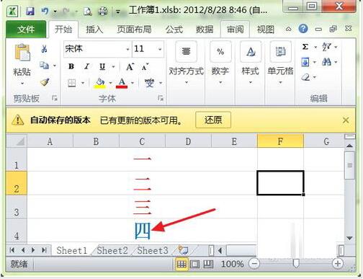Switch to the 插入 ribbon tab

(94, 30)
